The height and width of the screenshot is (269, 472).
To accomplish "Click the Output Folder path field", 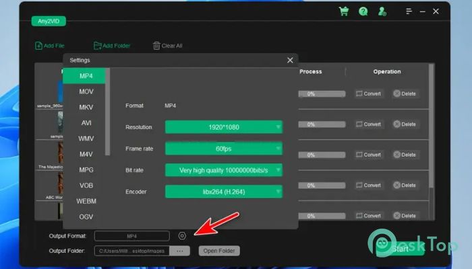I will click(x=132, y=251).
